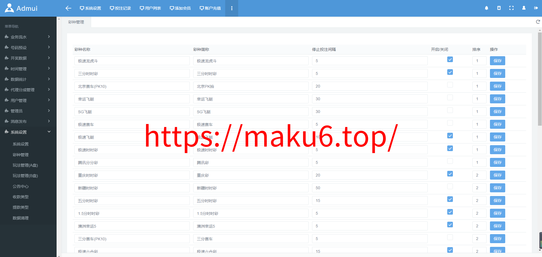Click 时间管理 puzzle icon in sidebar

[x=7, y=68]
